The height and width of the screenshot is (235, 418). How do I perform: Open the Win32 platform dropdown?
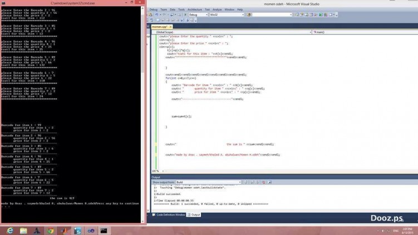[x=227, y=14]
